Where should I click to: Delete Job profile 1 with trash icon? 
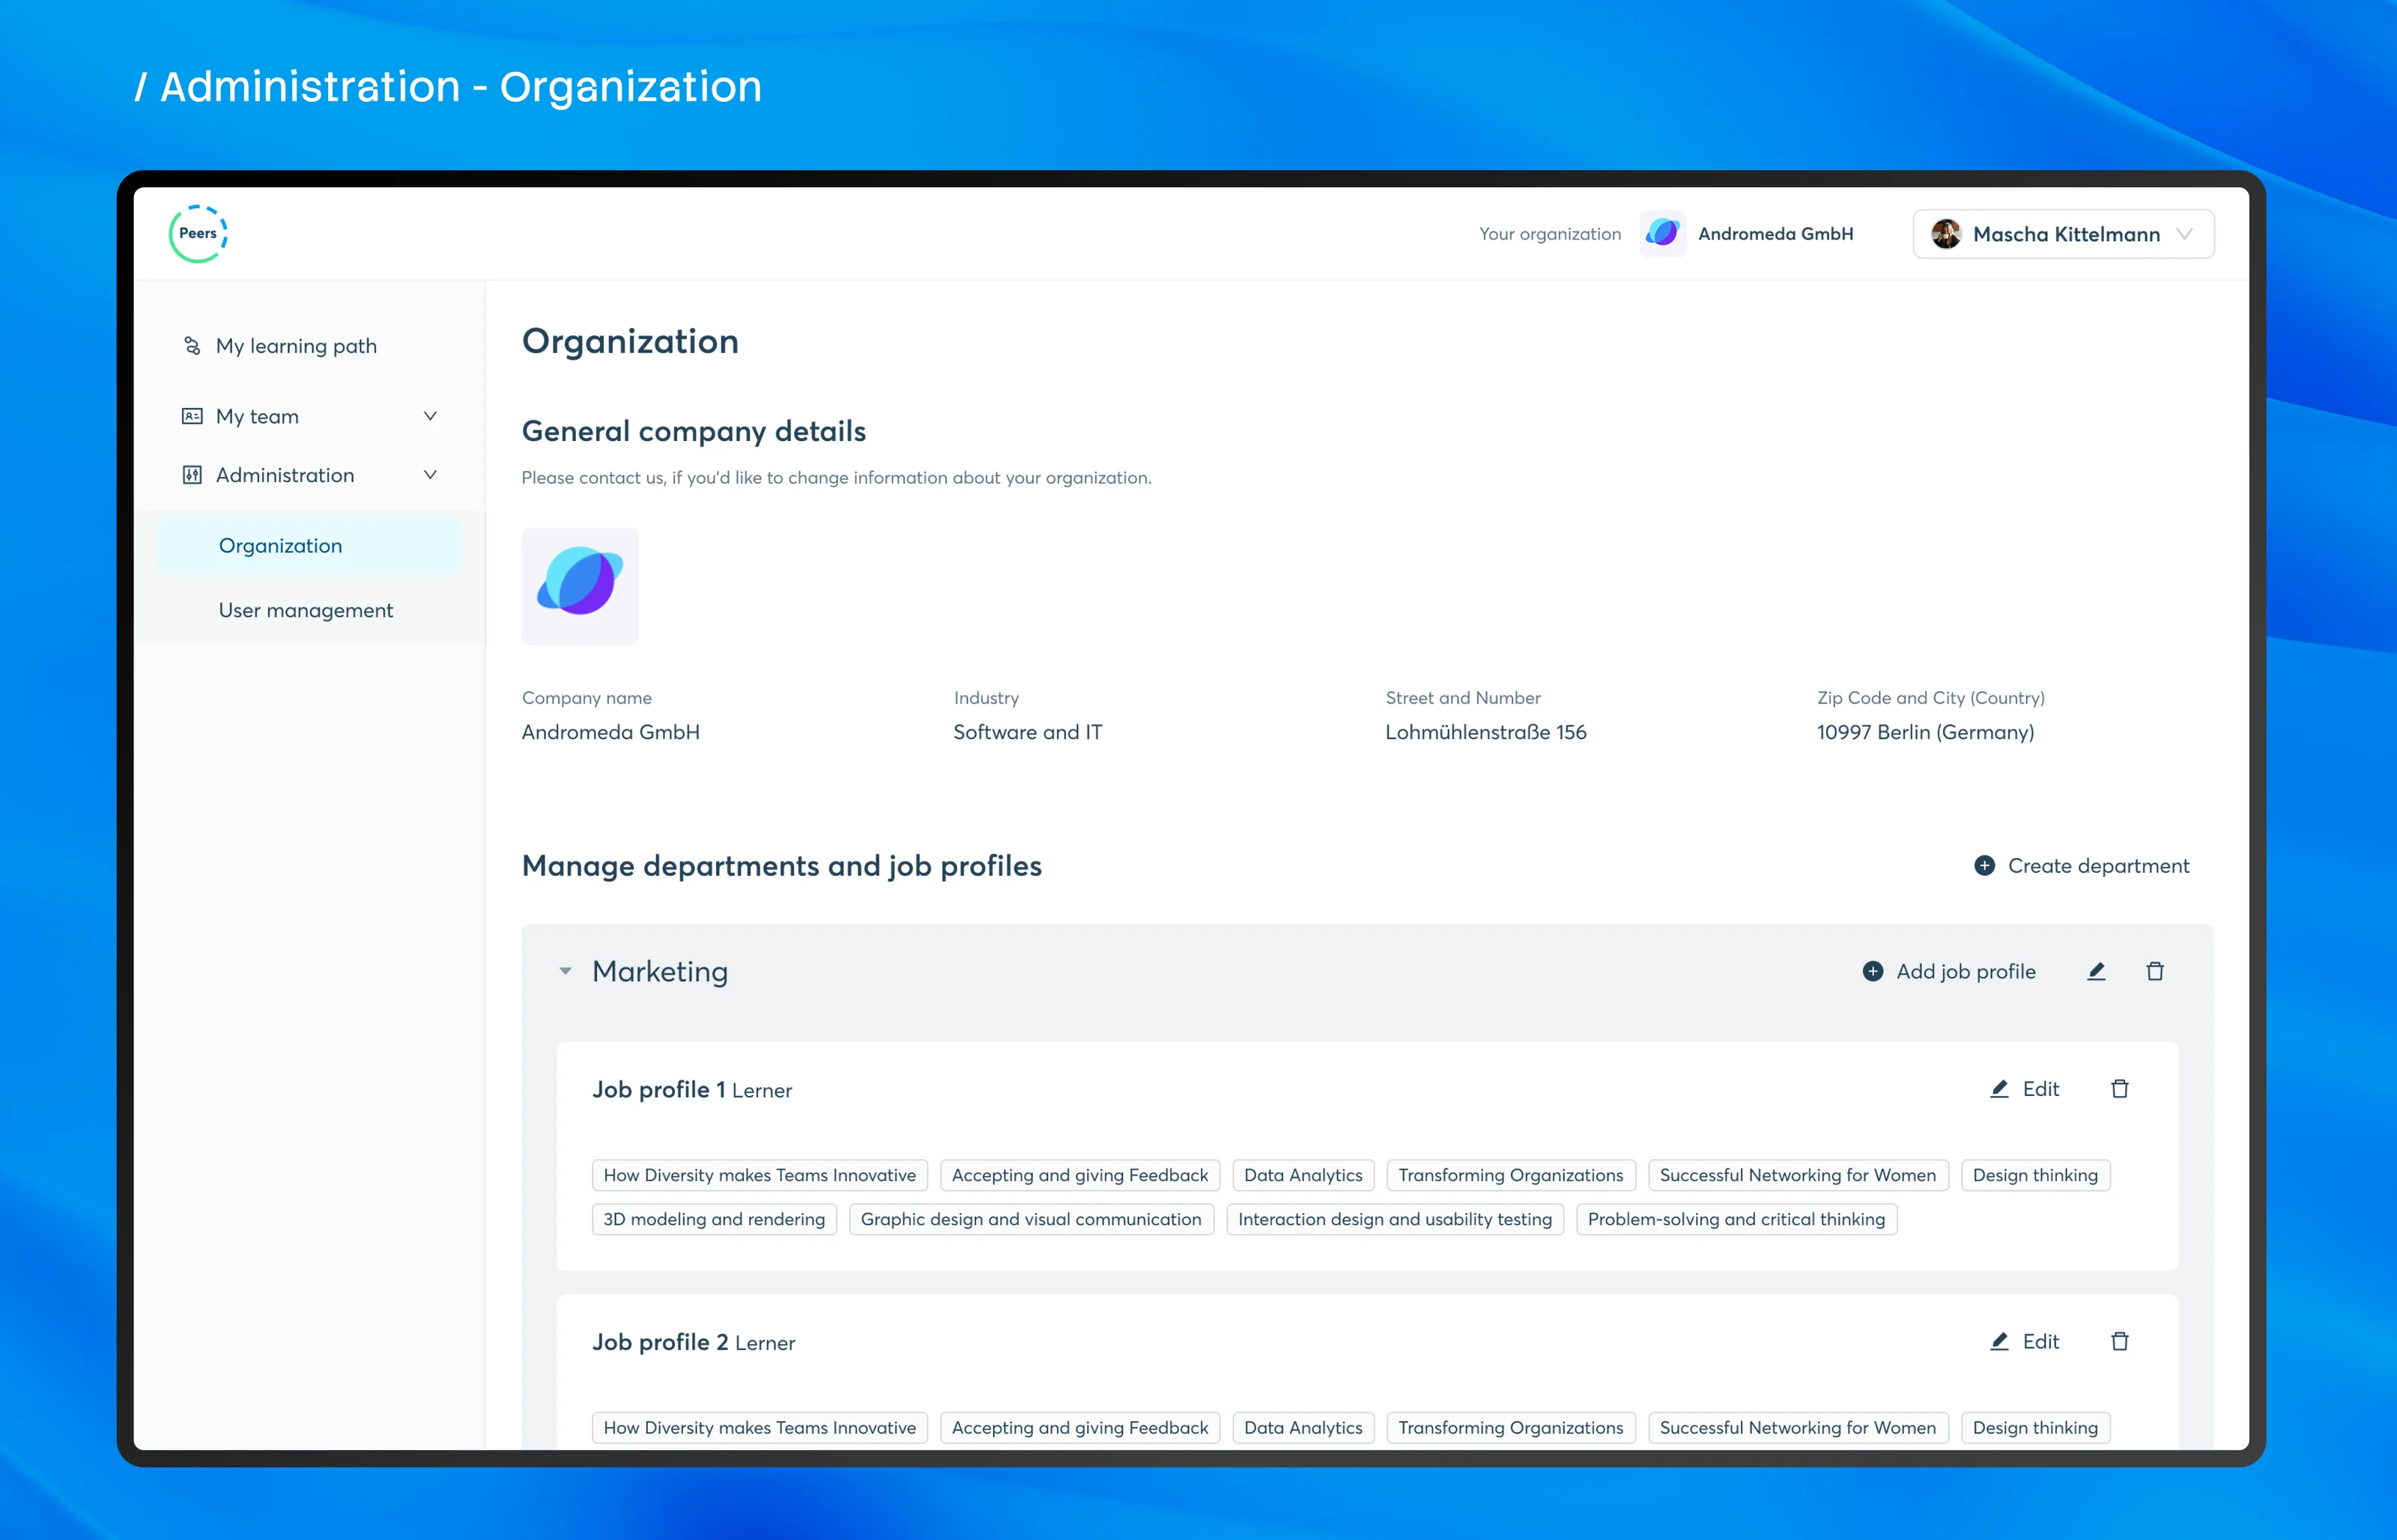pos(2120,1089)
